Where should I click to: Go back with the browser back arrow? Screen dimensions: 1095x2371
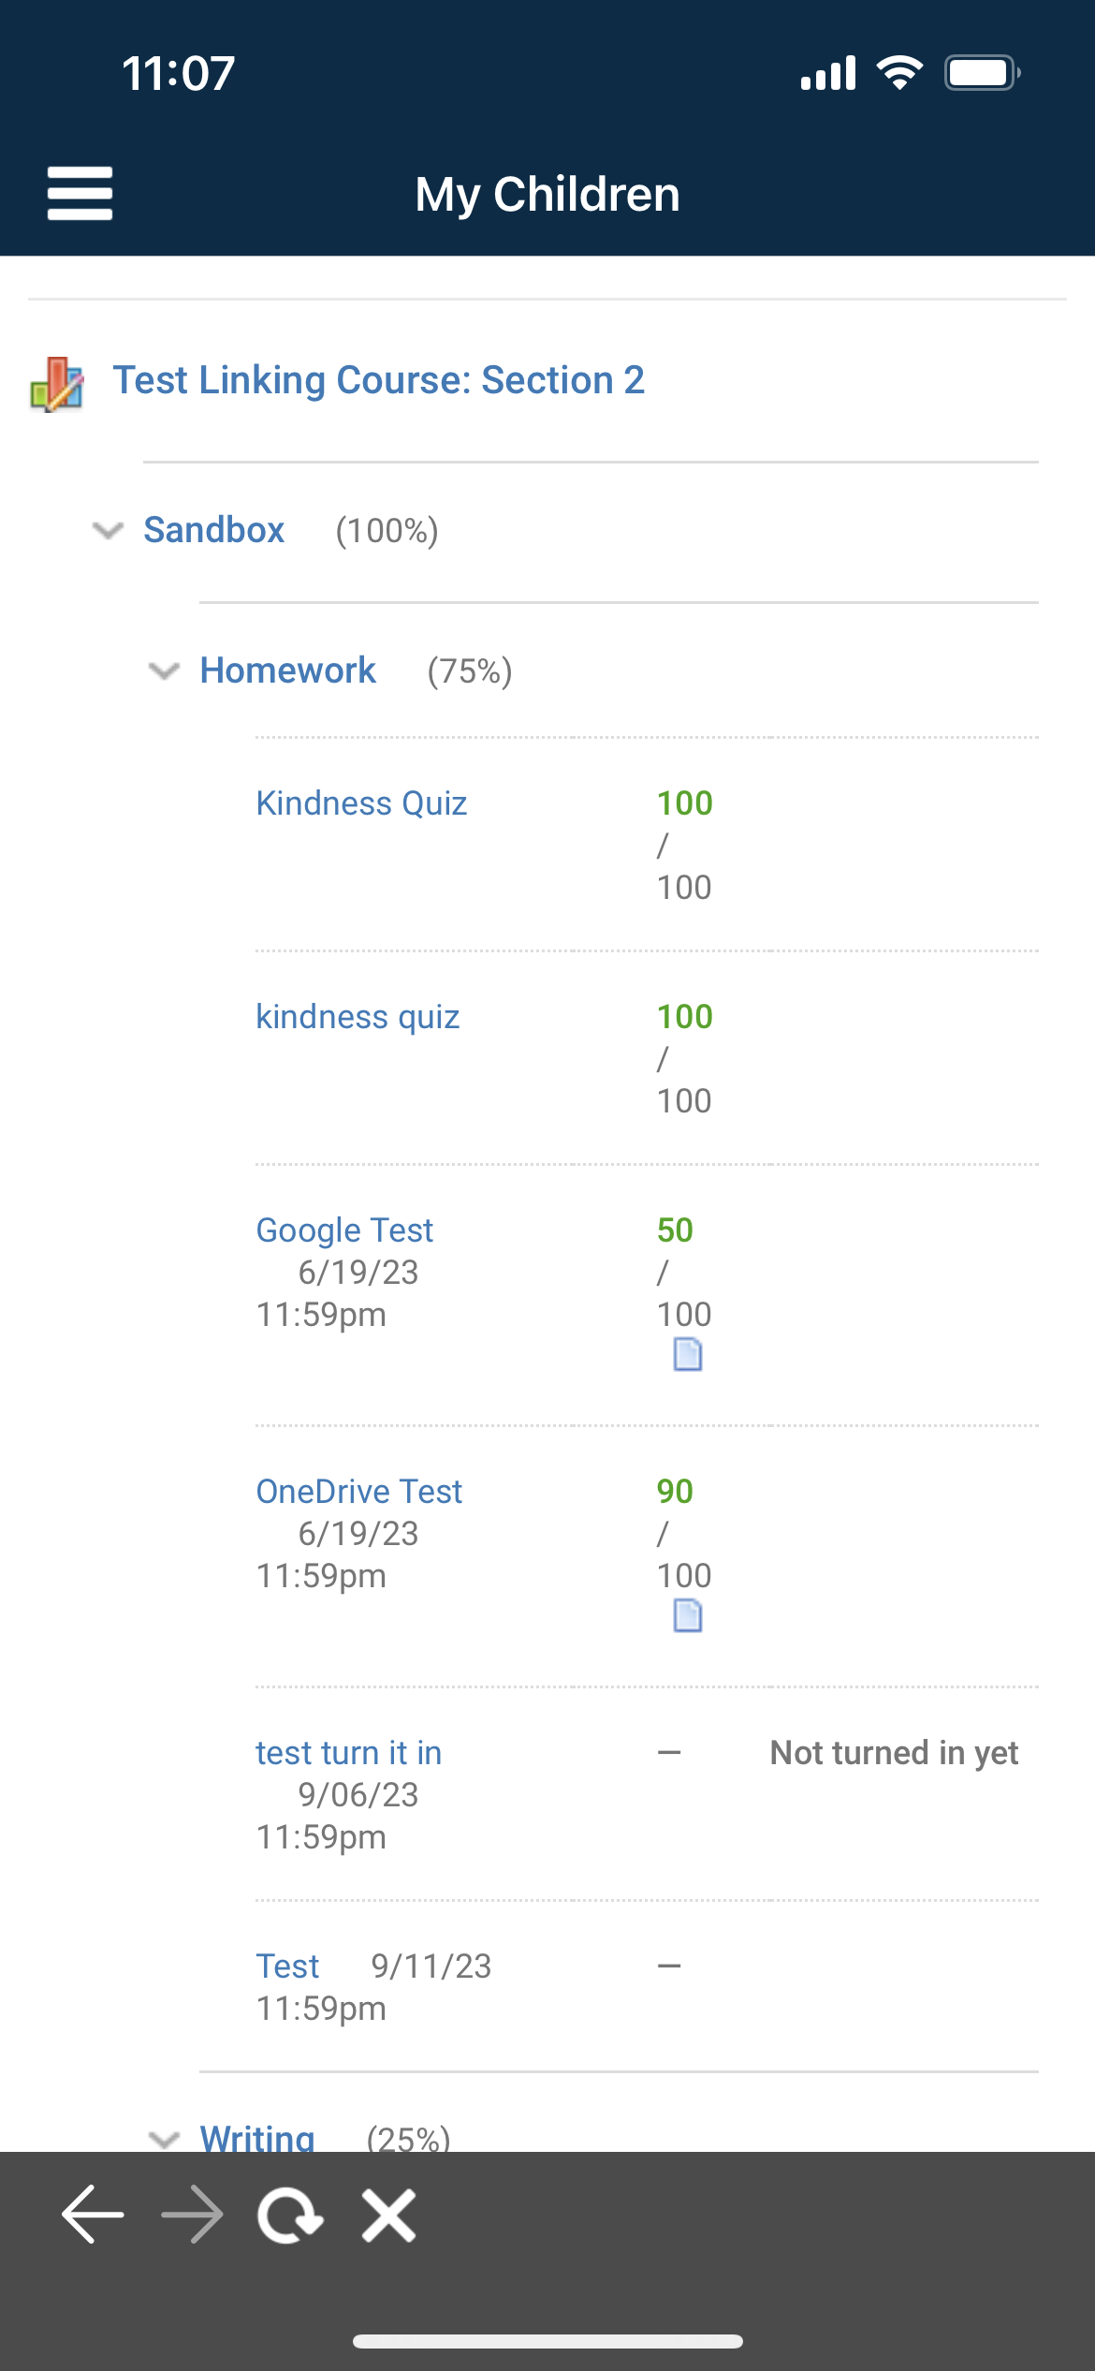click(x=93, y=2215)
